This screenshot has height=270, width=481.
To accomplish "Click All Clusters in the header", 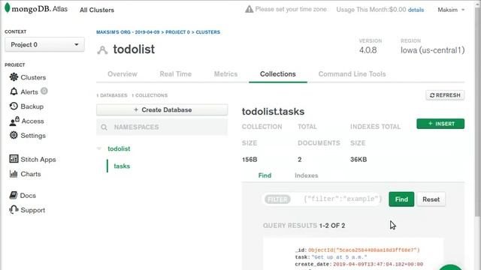I will pyautogui.click(x=97, y=10).
